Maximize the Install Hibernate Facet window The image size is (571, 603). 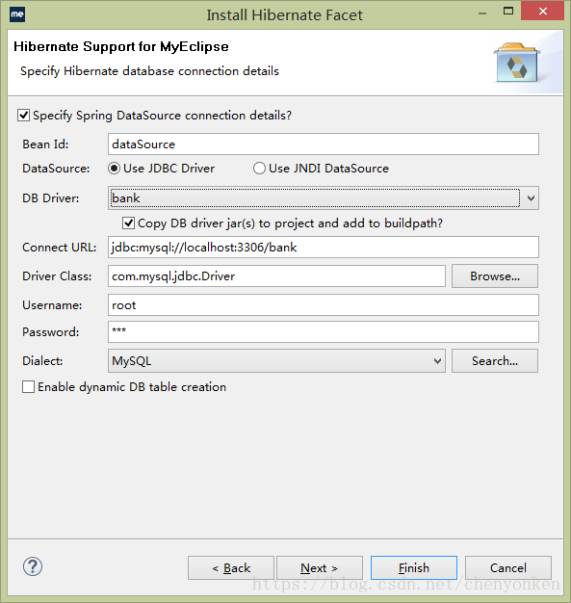coord(508,12)
